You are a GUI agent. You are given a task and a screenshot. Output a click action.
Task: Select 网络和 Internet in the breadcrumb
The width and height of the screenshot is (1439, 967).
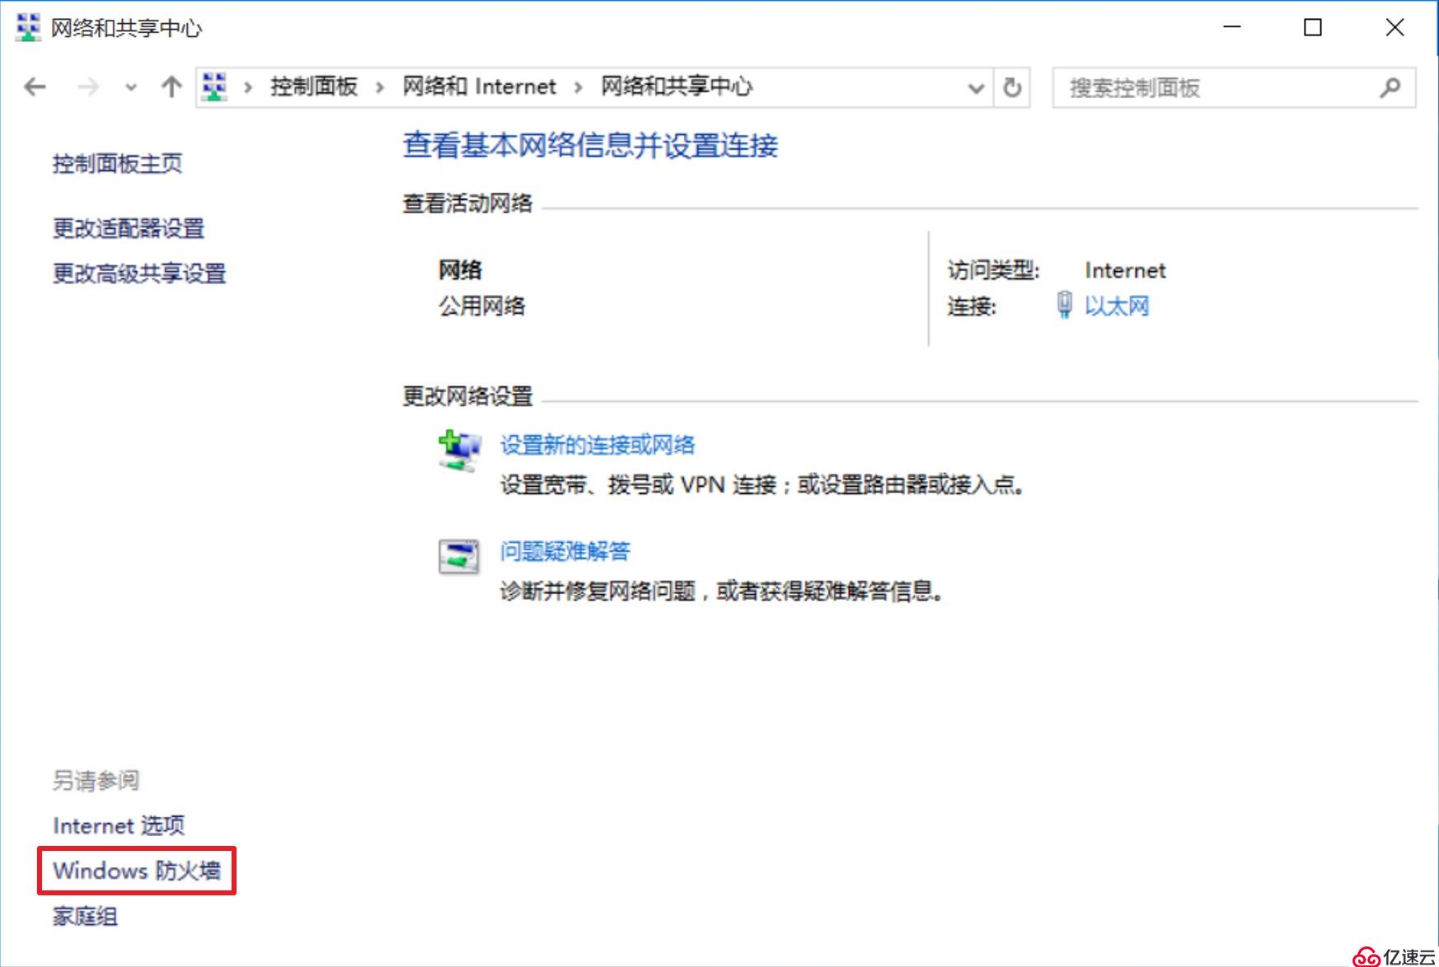click(479, 86)
